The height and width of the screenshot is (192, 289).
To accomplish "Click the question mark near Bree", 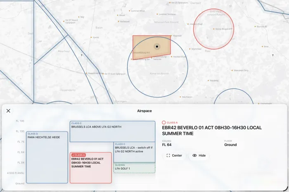I will pos(273,55).
